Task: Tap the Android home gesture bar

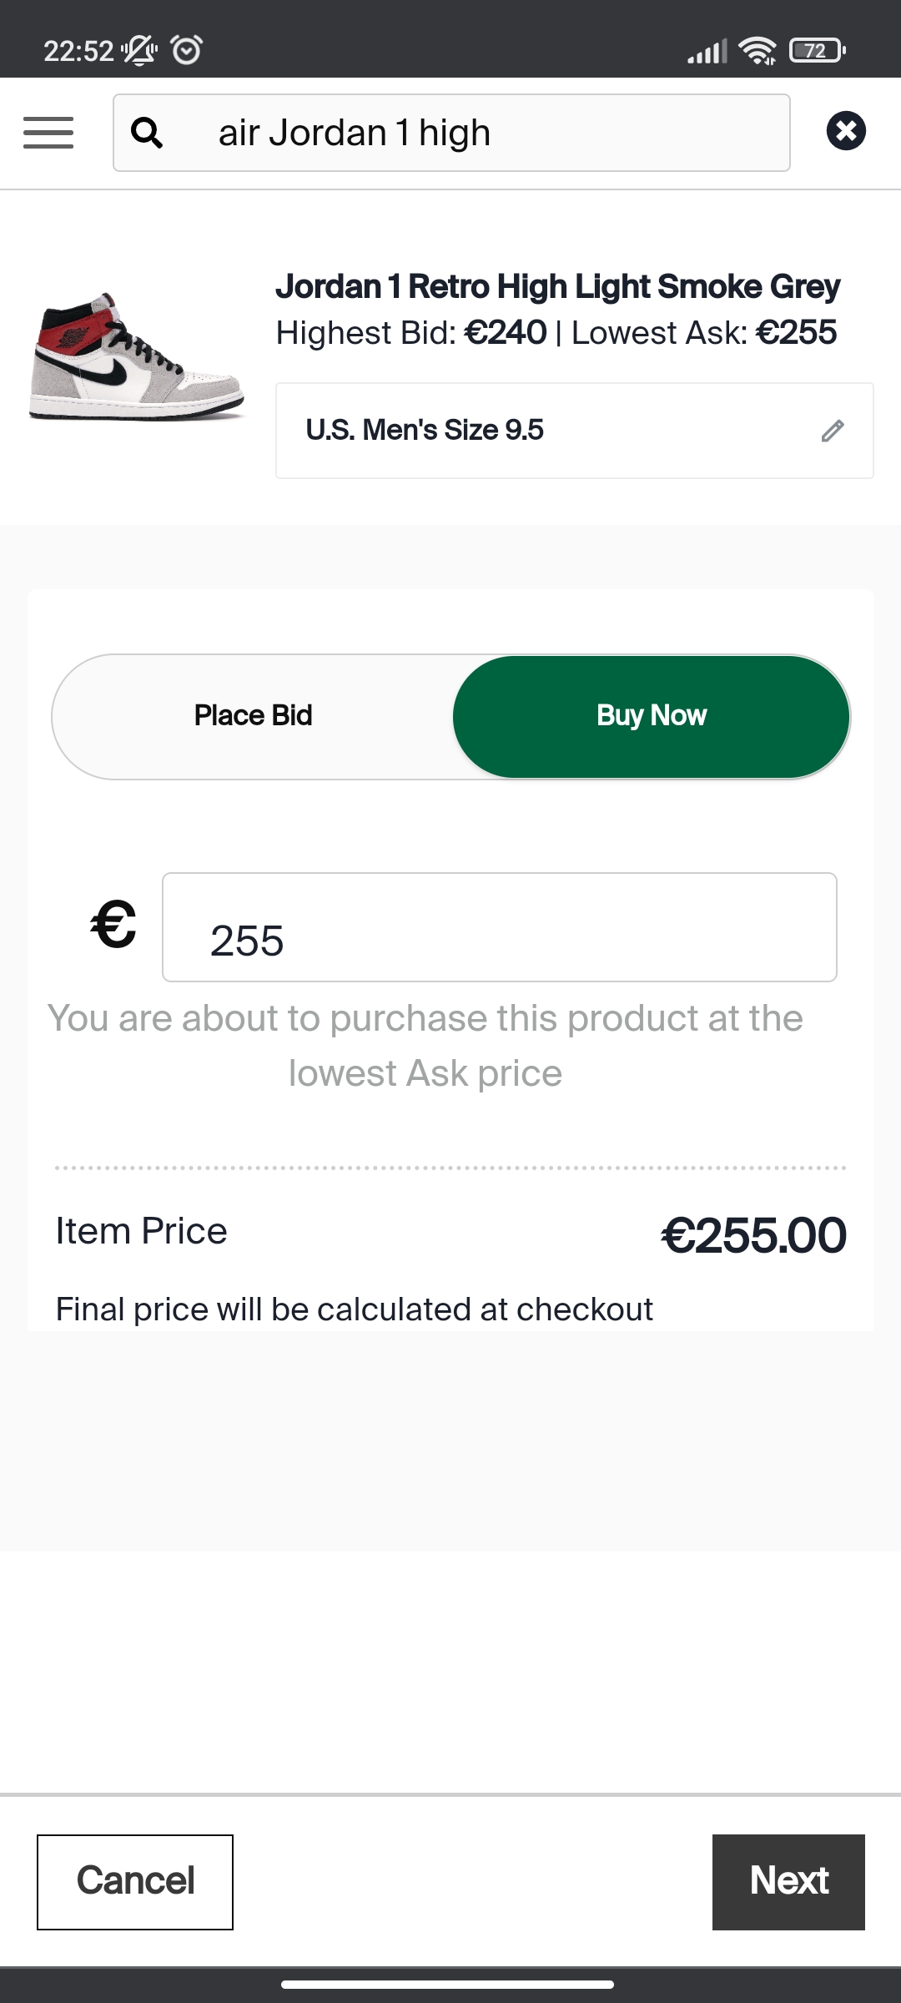Action: [448, 1985]
